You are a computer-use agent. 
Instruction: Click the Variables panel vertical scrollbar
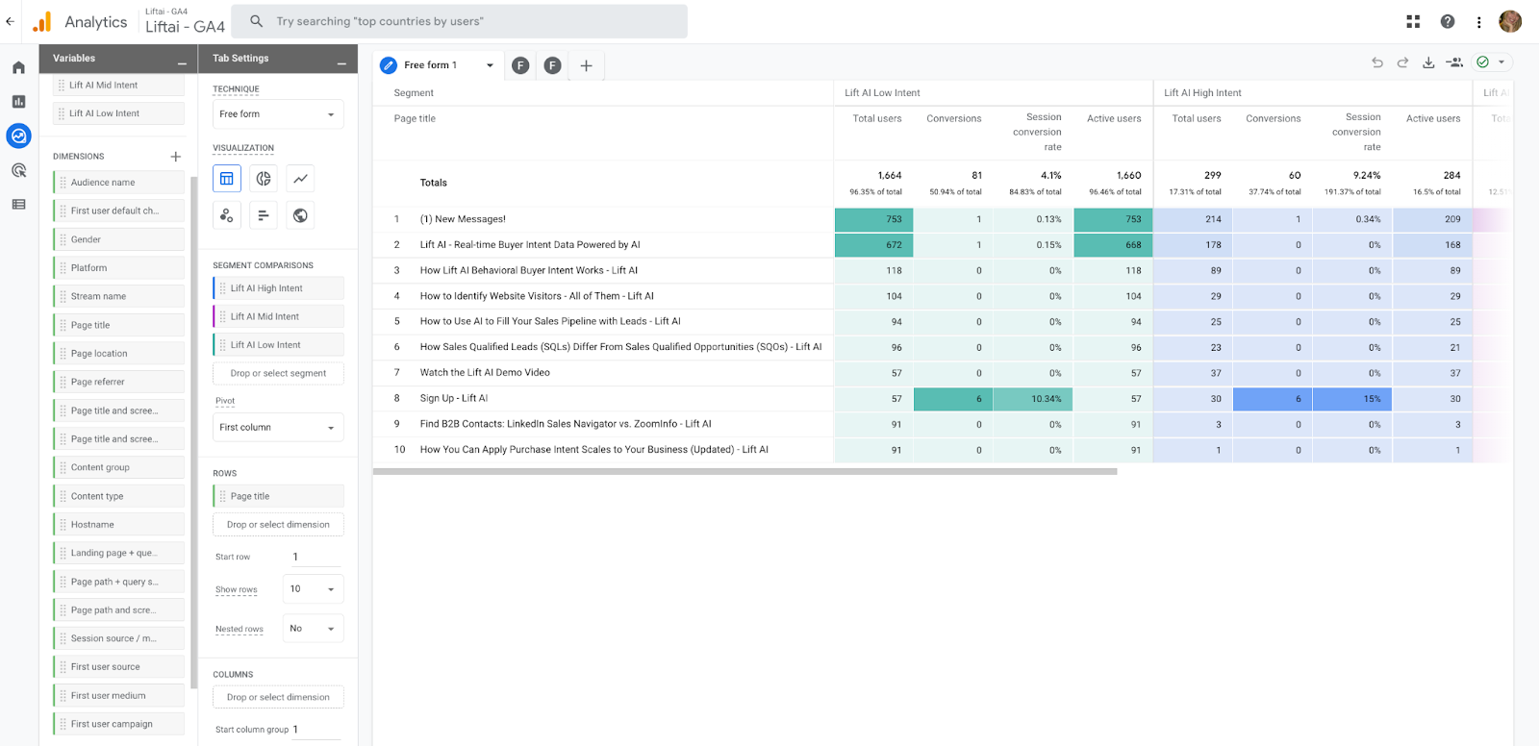(193, 433)
